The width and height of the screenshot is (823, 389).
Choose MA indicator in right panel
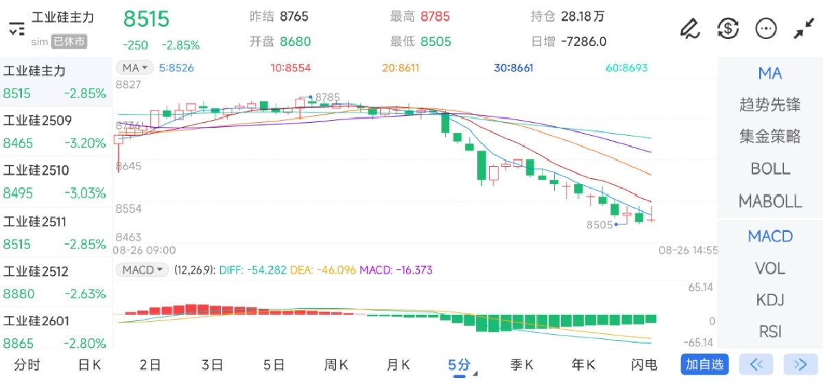point(770,73)
